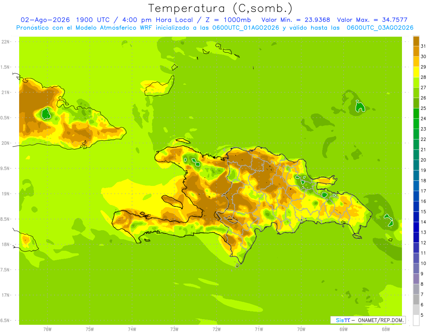Viewport: 433px width, 334px height.
Task: Click the "73W" longitude axis label
Action: tap(174, 329)
